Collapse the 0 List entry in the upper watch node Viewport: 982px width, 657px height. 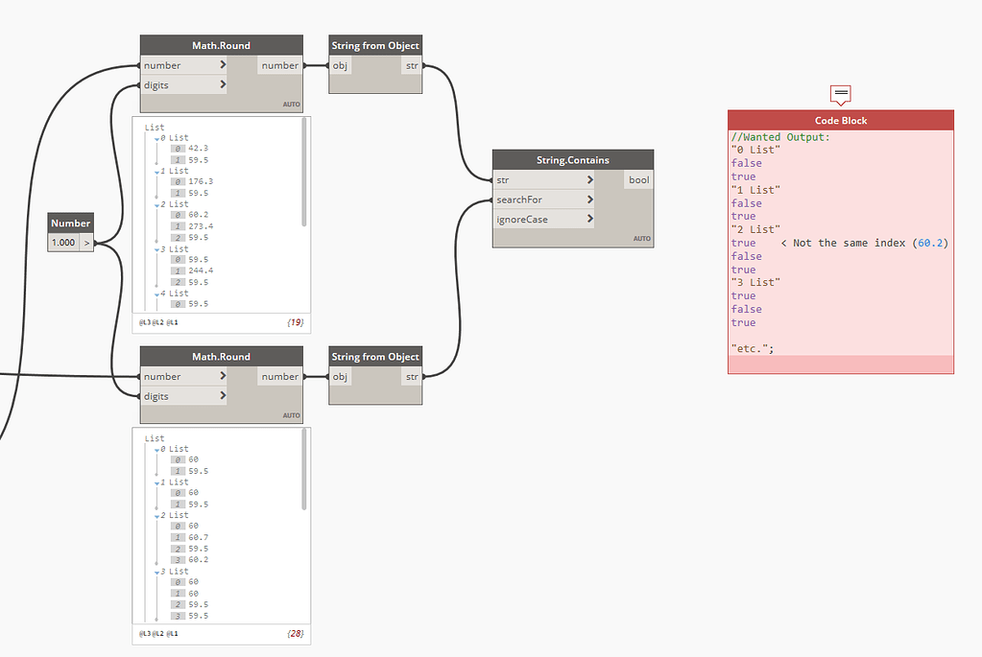click(x=159, y=137)
